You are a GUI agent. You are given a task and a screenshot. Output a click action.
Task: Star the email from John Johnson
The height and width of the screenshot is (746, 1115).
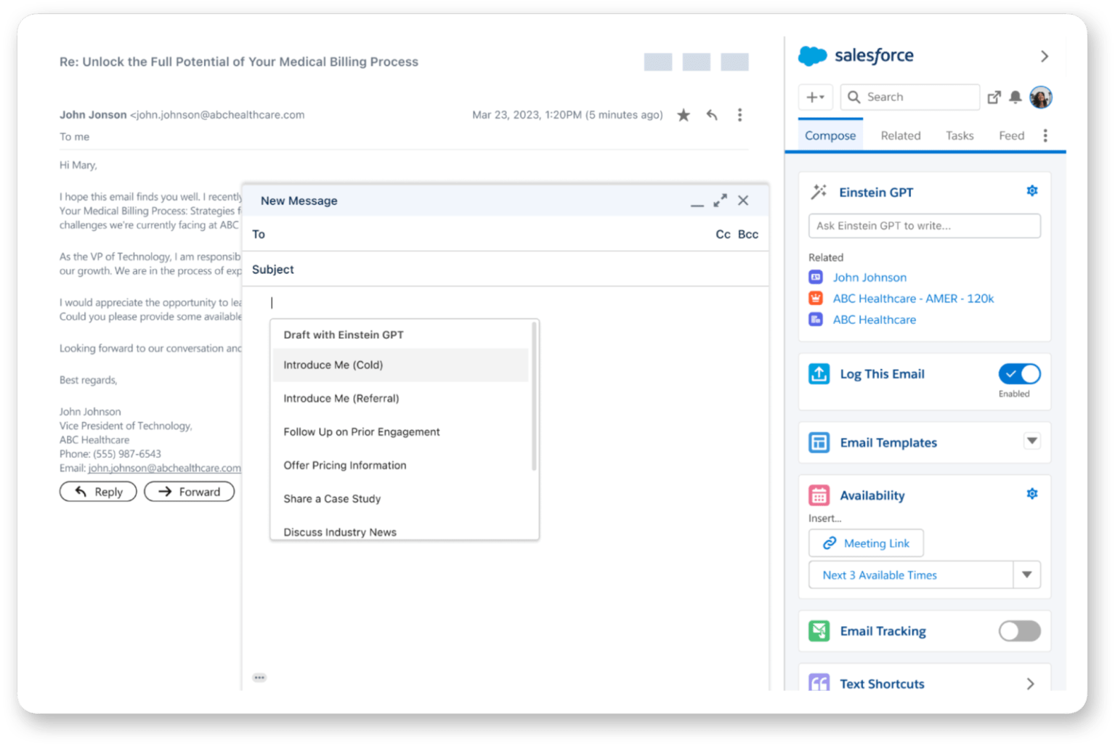(x=683, y=115)
